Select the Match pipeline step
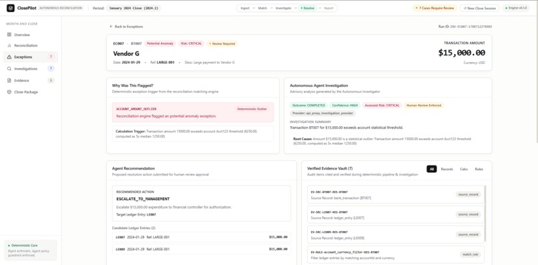538x265 pixels. [262, 8]
